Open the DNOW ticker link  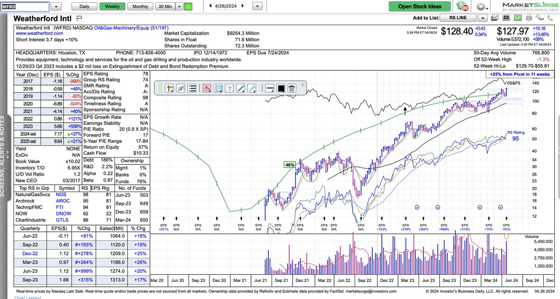[63, 214]
